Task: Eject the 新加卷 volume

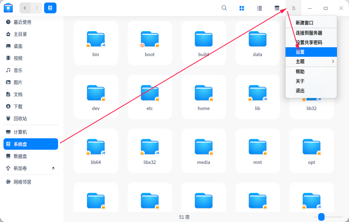Action: (53, 168)
